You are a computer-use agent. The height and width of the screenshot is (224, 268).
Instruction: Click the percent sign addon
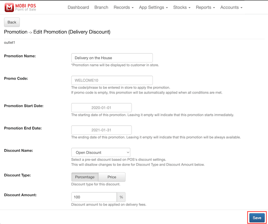tap(121, 197)
